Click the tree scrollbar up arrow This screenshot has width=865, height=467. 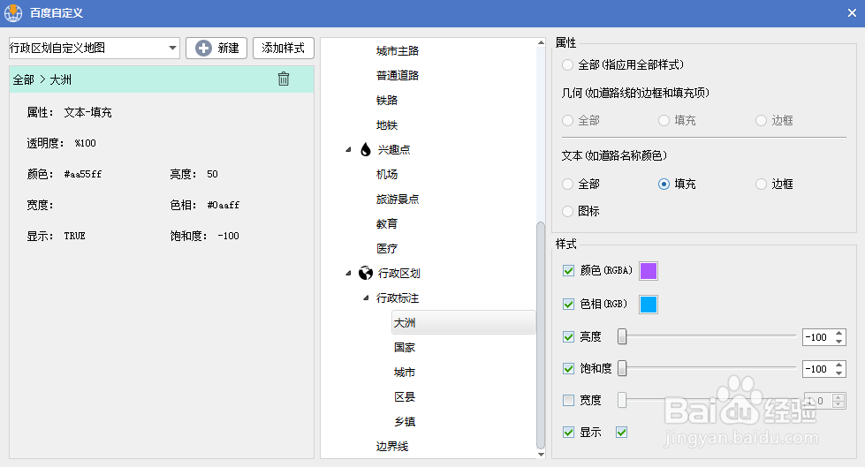pos(541,42)
